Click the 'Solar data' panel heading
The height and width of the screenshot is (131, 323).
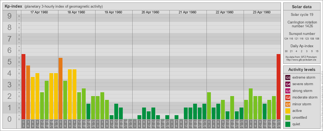pyautogui.click(x=301, y=7)
